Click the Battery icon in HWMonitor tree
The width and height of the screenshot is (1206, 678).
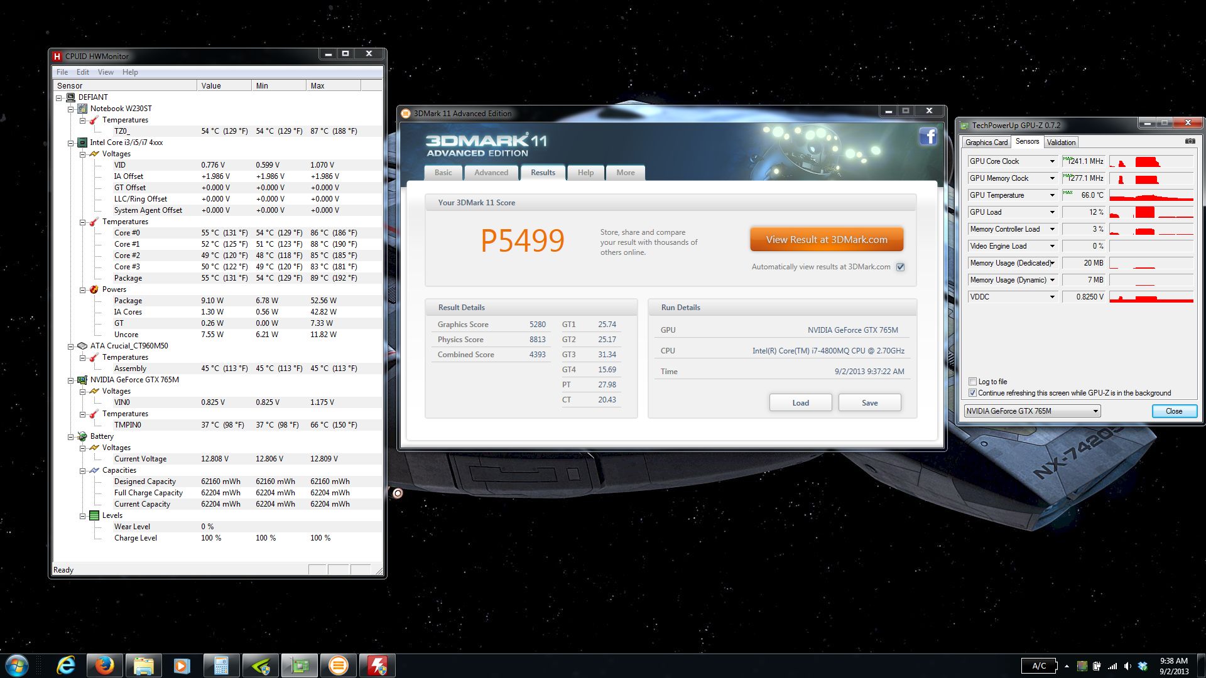tap(82, 436)
